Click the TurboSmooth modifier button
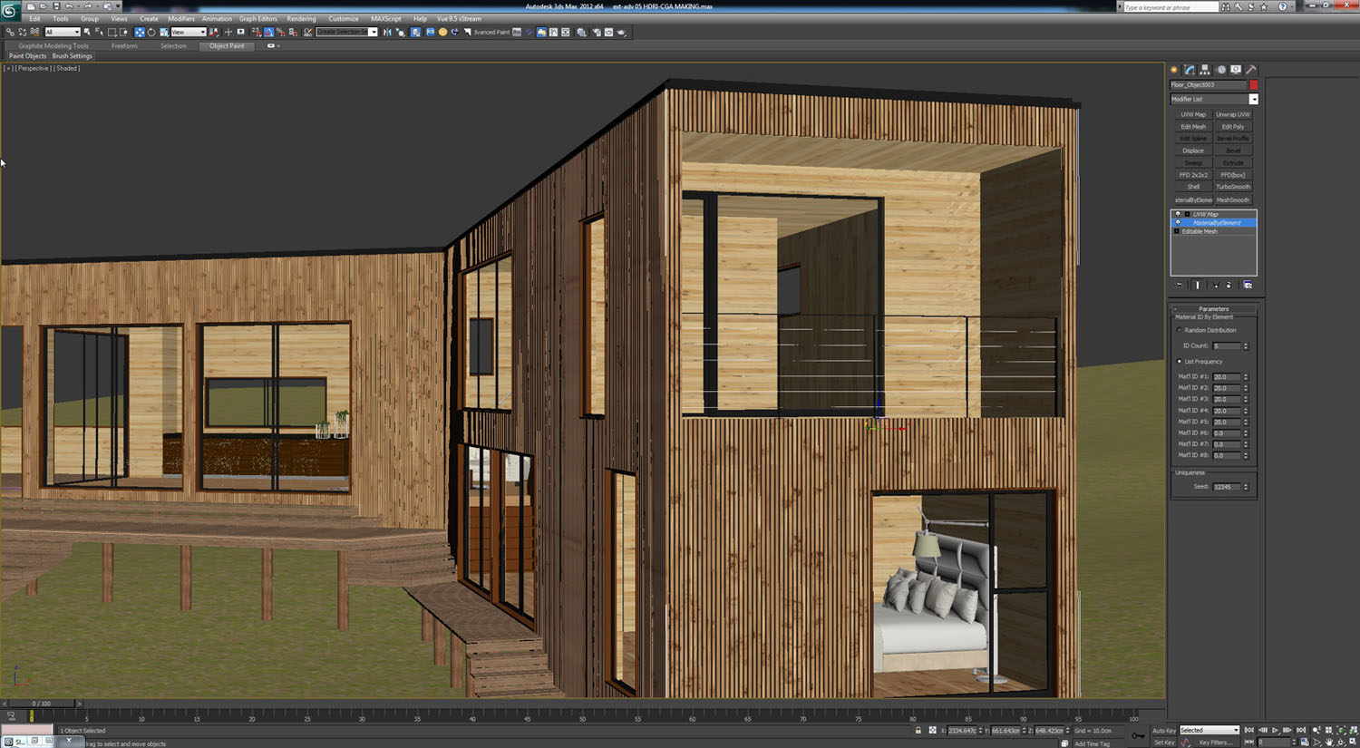Viewport: 1360px width, 748px height. click(x=1233, y=187)
